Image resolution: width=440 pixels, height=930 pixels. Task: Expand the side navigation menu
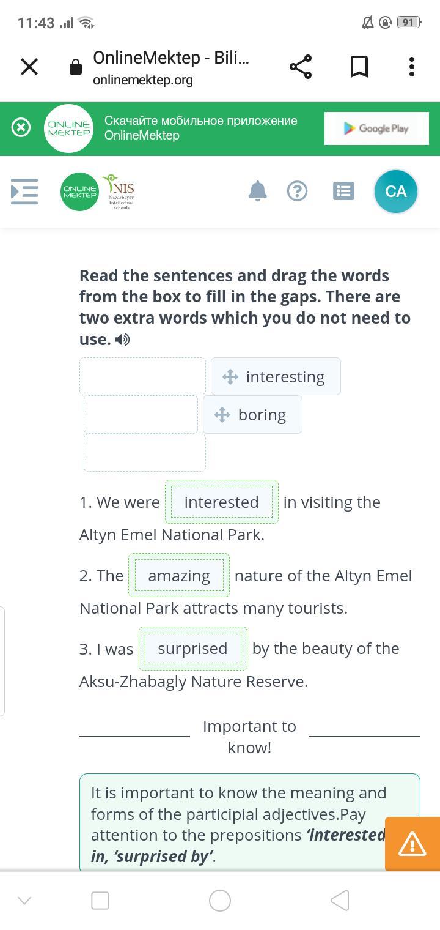tap(24, 192)
